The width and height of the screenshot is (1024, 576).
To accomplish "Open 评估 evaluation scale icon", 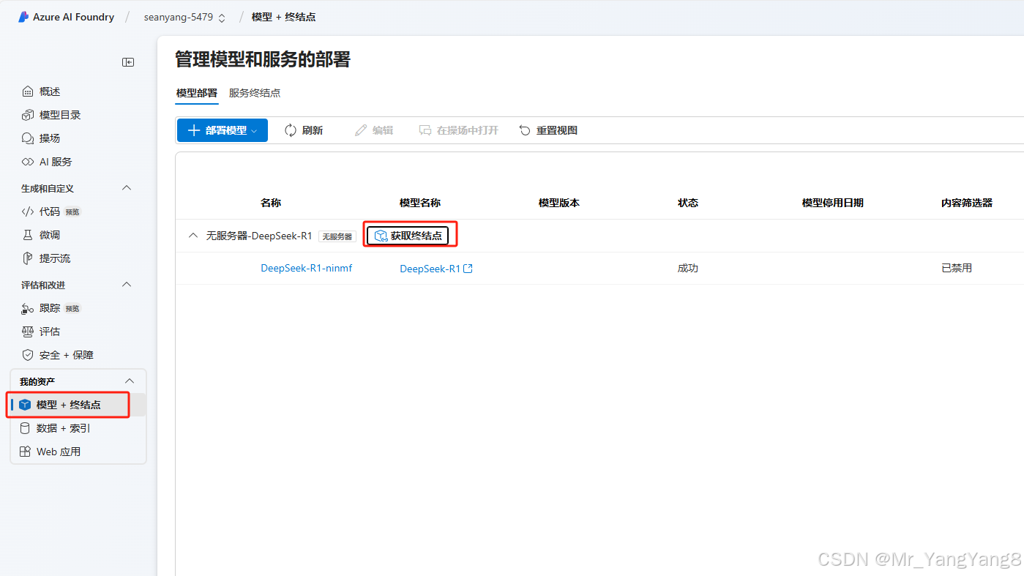I will point(28,332).
